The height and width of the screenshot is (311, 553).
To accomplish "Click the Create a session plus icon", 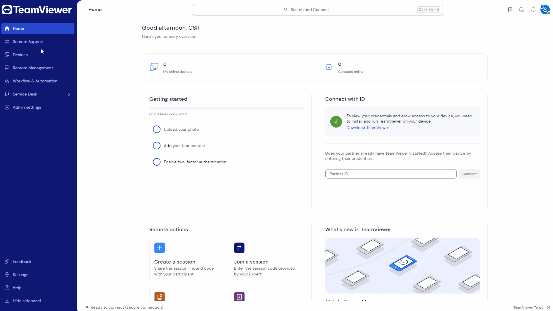I will tap(160, 248).
